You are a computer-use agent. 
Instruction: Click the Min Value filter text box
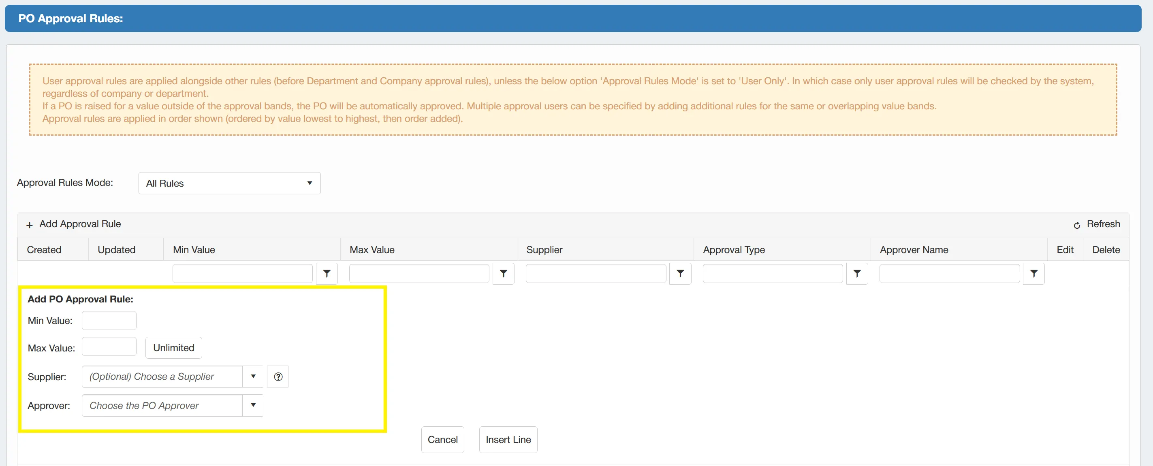243,274
